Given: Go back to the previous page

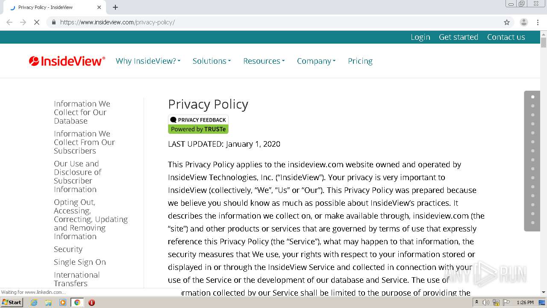Looking at the screenshot, I should click(9, 22).
